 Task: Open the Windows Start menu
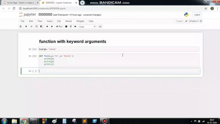[x=4, y=121]
